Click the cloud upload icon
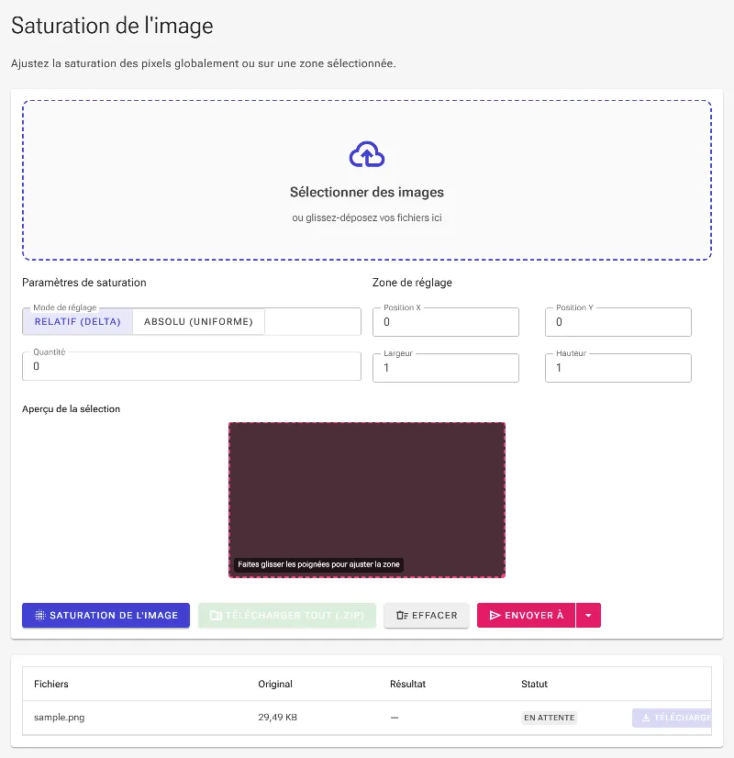The width and height of the screenshot is (734, 758). (x=367, y=154)
